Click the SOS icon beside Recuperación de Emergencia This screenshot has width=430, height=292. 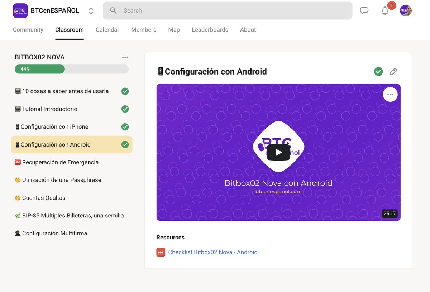click(18, 162)
